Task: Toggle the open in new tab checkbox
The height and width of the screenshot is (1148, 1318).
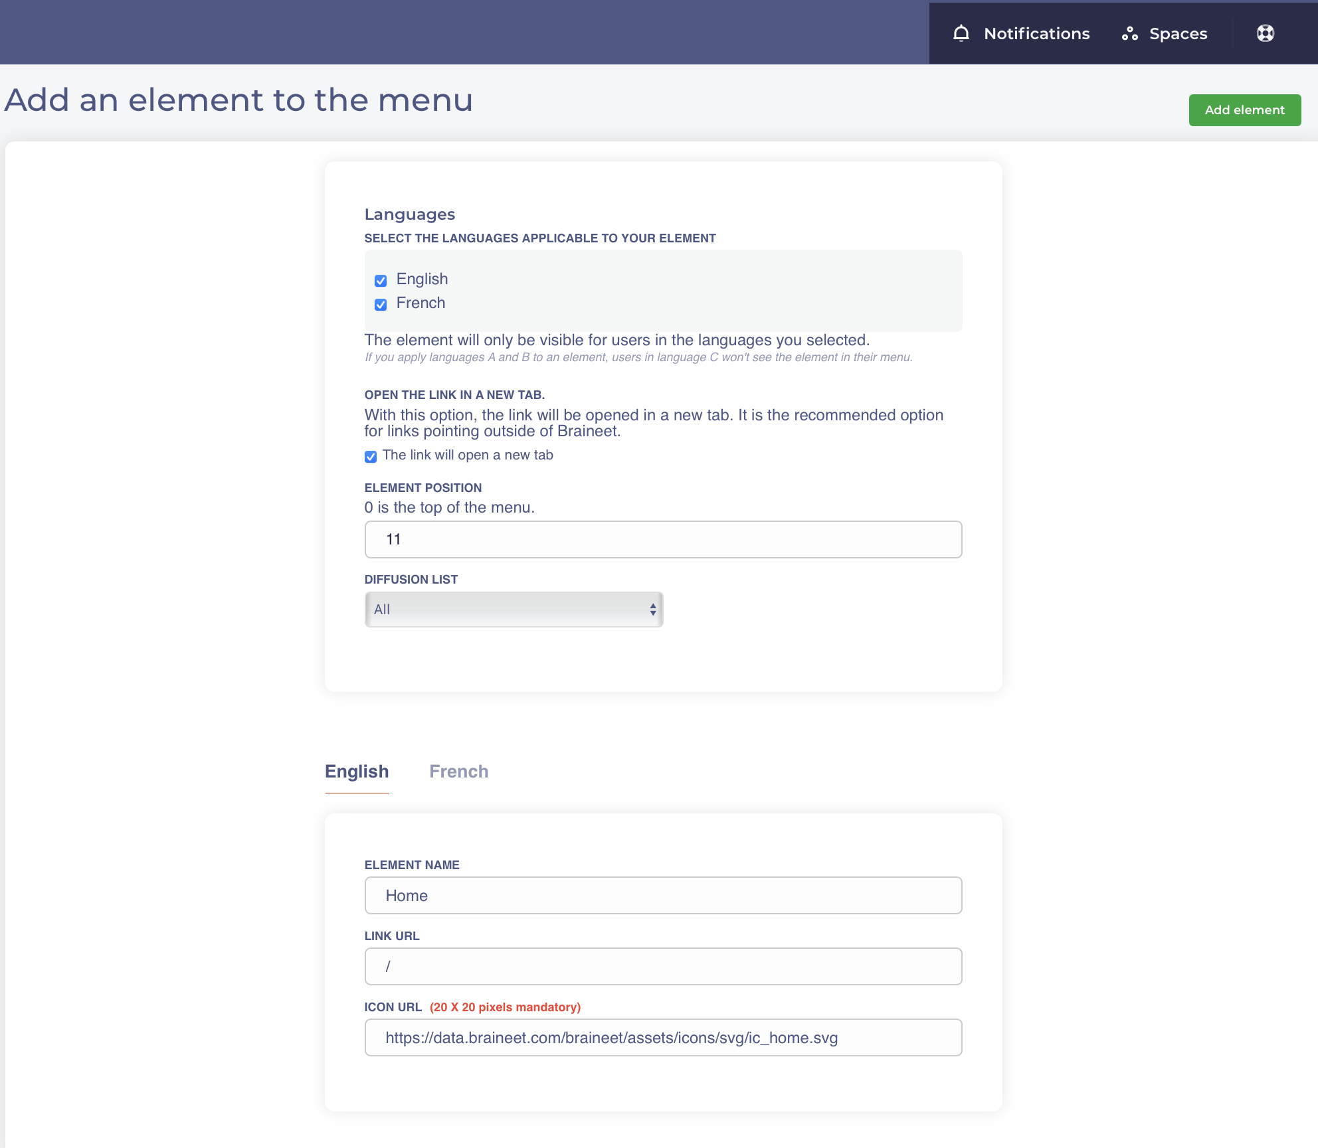Action: [371, 456]
